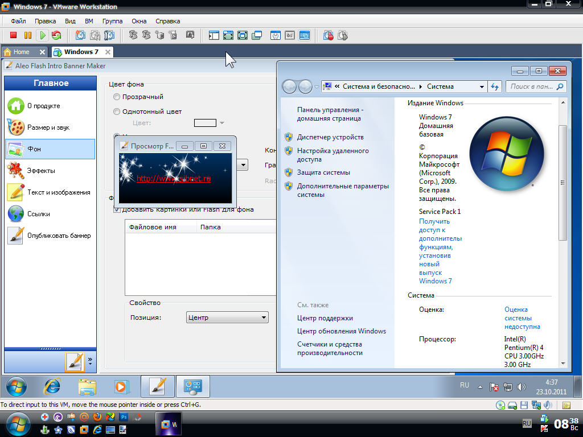The width and height of the screenshot is (583, 437).
Task: Open Центр обновления Windows link
Action: [x=342, y=331]
